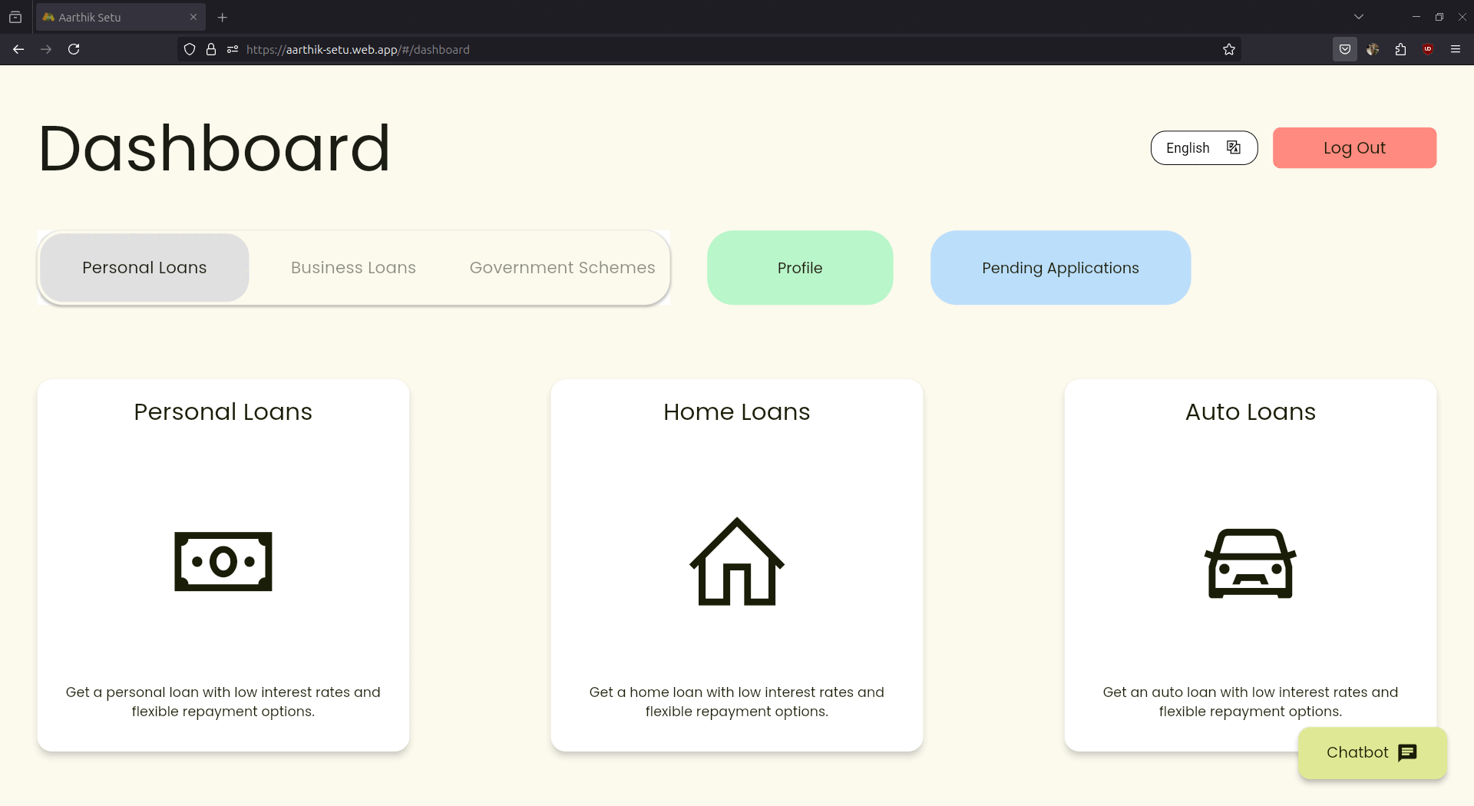Click the Log Out button

click(x=1354, y=148)
